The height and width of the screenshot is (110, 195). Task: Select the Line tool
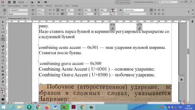pos(3,43)
